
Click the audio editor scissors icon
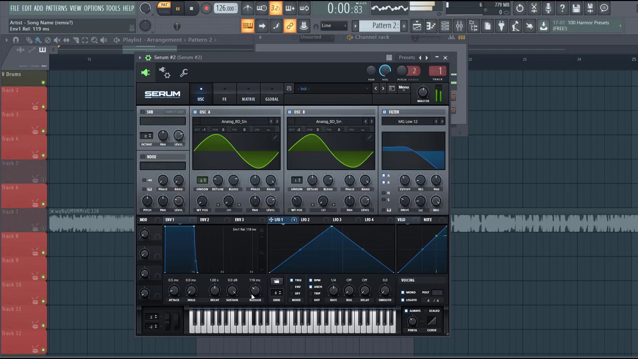[x=534, y=8]
